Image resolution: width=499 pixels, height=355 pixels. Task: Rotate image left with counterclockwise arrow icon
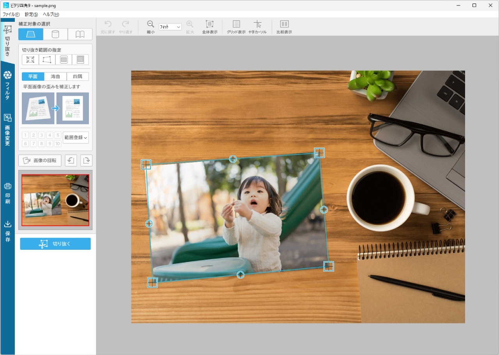click(x=71, y=160)
